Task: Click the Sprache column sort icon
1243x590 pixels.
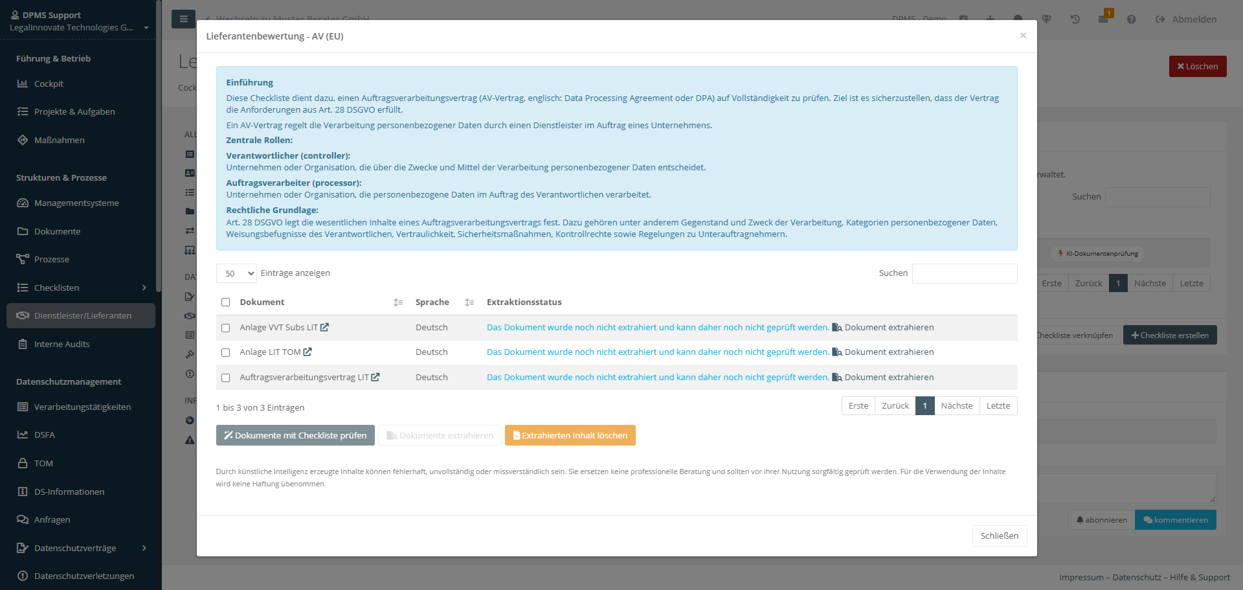Action: pyautogui.click(x=469, y=302)
